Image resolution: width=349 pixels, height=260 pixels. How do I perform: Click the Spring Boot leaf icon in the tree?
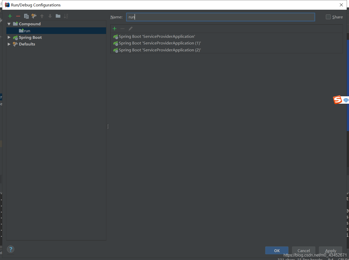pos(15,38)
